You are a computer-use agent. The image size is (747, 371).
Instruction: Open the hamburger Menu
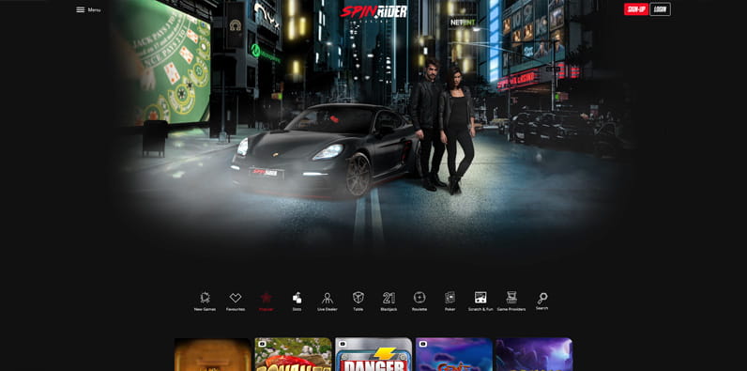click(x=88, y=9)
